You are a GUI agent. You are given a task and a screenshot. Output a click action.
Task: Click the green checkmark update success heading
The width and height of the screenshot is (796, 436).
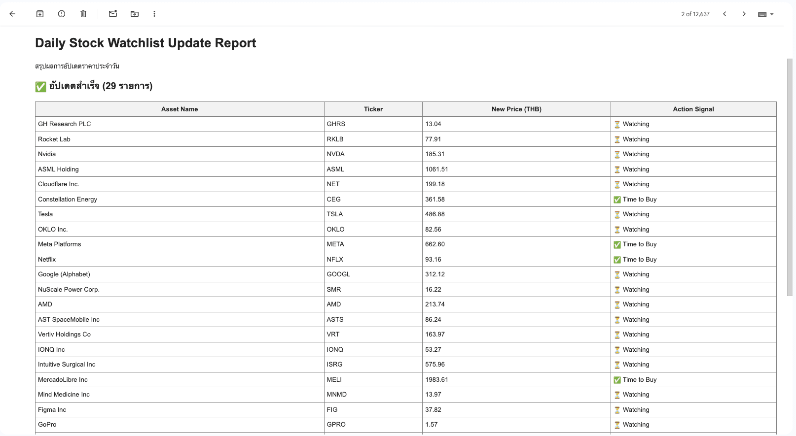click(94, 86)
